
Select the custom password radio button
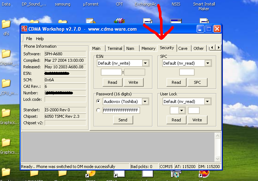tap(98, 110)
